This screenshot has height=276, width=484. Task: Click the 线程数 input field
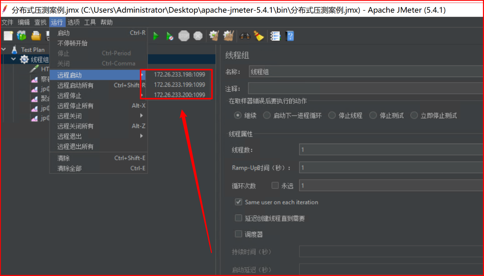391,150
